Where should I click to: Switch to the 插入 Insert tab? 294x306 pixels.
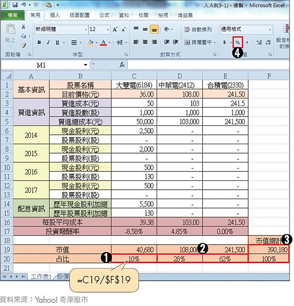tap(55, 15)
